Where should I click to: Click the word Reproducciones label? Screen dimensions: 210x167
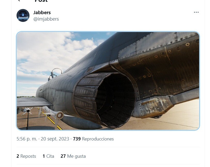point(98,139)
